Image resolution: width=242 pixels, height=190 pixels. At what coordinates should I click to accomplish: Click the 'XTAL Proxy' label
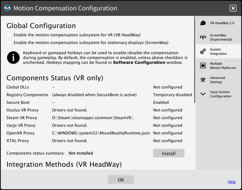[x=18, y=141]
